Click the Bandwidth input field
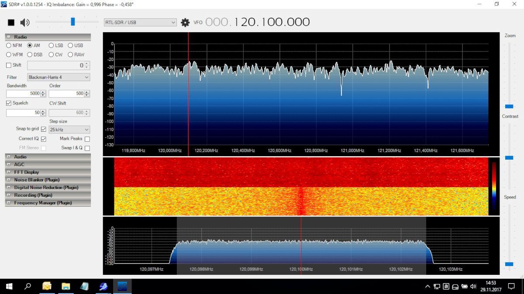 point(23,94)
